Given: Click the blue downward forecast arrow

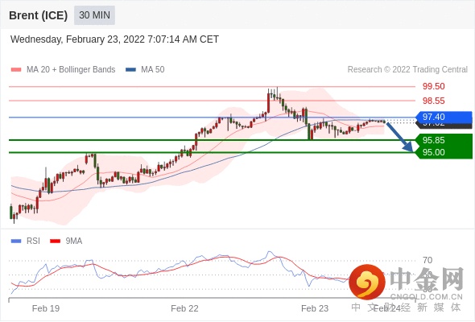Looking at the screenshot, I should tap(399, 137).
